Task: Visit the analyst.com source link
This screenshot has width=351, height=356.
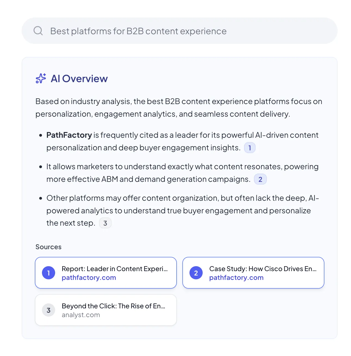Action: 81,315
